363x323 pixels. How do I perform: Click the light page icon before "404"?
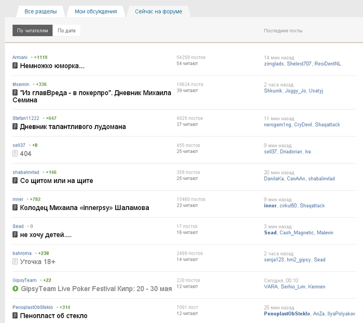[x=15, y=153]
